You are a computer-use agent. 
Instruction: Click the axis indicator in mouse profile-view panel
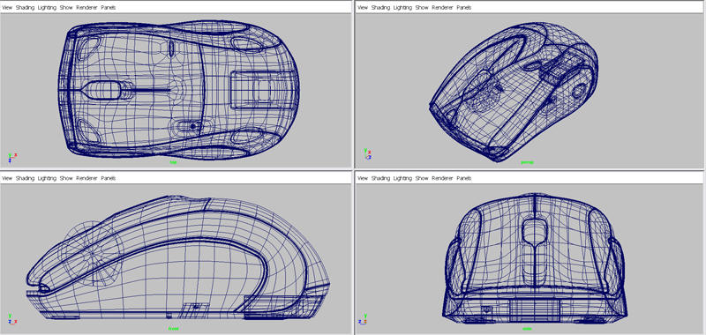(12, 319)
